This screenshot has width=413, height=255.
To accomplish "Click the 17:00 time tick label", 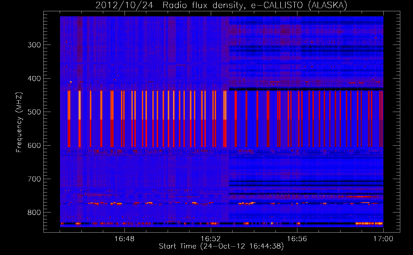I will tap(383, 239).
